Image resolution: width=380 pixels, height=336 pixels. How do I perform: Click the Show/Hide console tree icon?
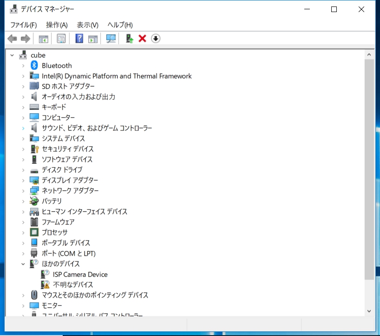click(x=43, y=39)
